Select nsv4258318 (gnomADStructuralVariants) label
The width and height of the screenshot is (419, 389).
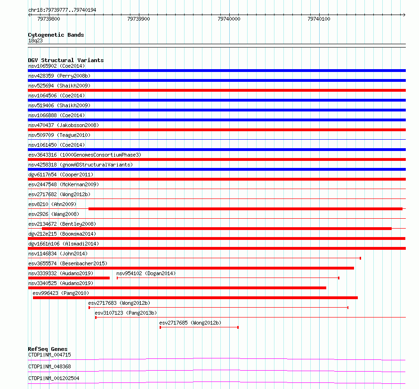pos(81,165)
